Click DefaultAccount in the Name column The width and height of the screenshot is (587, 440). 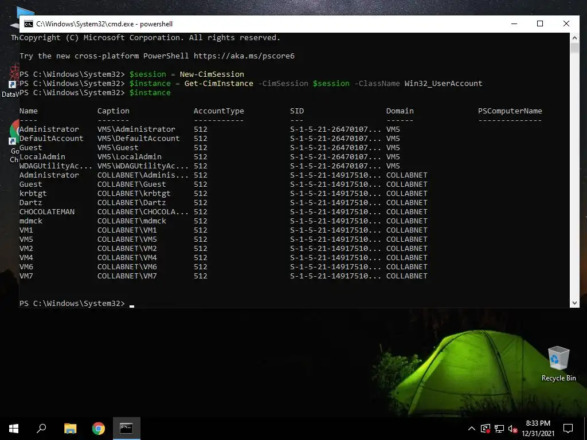pos(51,139)
